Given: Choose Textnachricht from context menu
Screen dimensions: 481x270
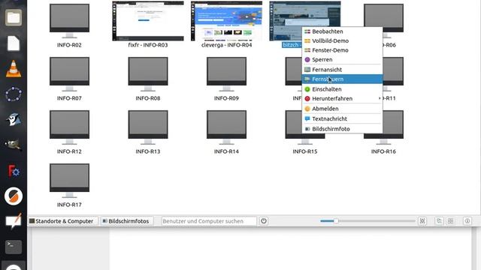Looking at the screenshot, I should tap(343, 118).
